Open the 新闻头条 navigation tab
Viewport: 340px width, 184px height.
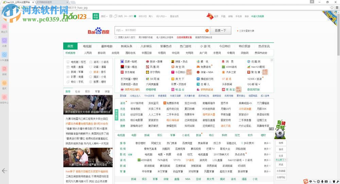(x=126, y=46)
